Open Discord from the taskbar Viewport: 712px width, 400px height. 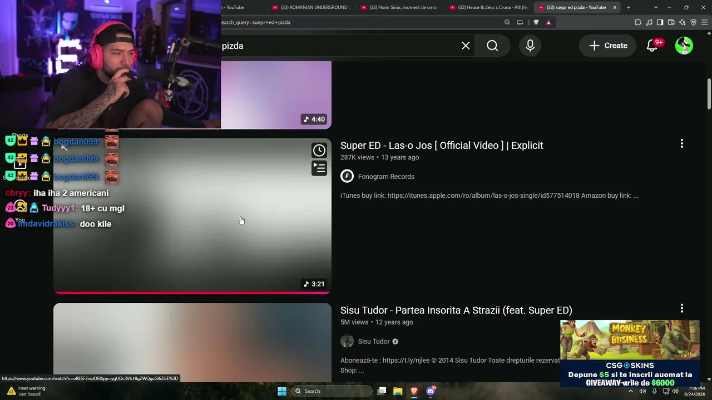tap(431, 391)
